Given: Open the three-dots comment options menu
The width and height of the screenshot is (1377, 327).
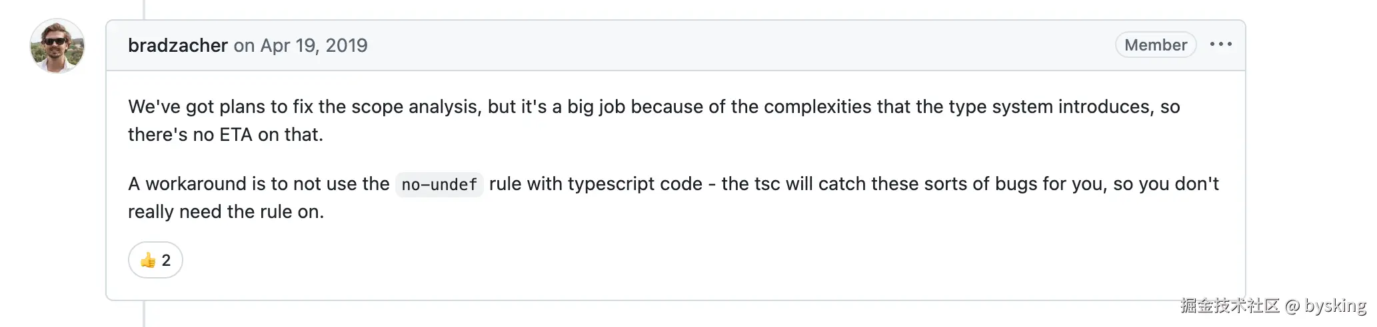Looking at the screenshot, I should point(1220,45).
